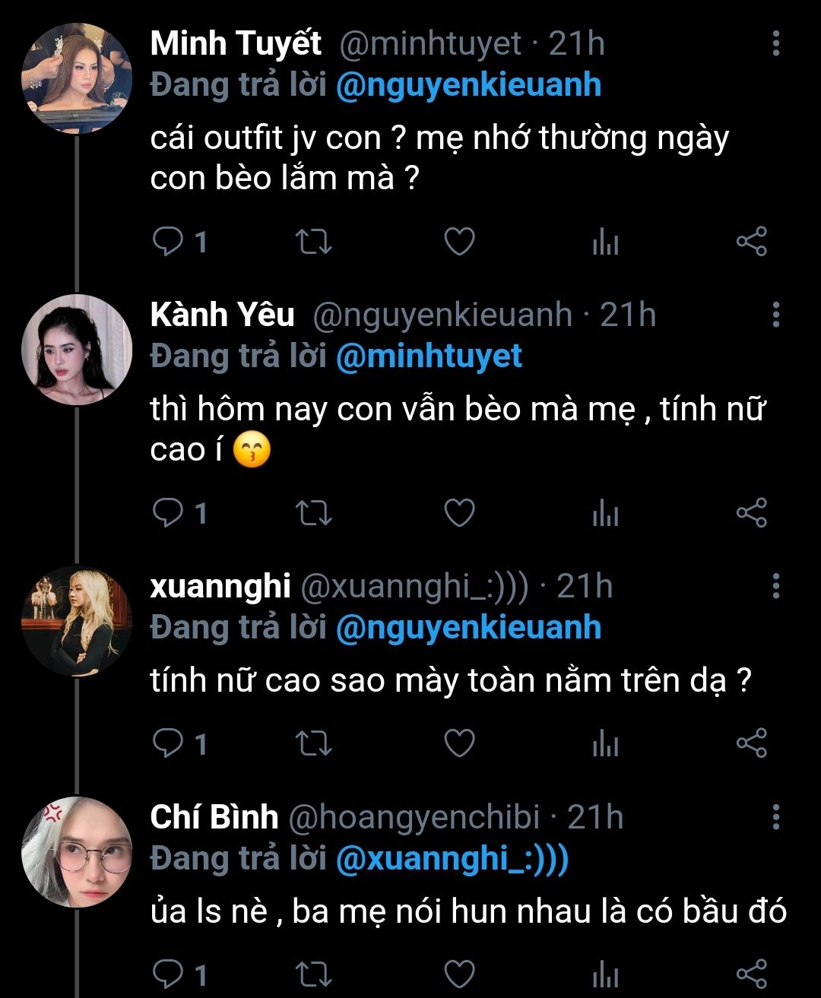The width and height of the screenshot is (821, 998).
Task: Open @nguyenkieuanh mention in Minh Tuyết's tweet
Action: click(x=468, y=85)
